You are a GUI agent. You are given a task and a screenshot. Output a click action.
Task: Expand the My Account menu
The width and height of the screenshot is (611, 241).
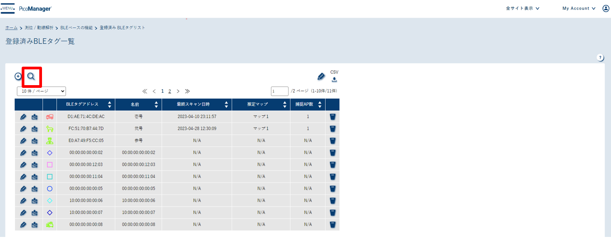pyautogui.click(x=579, y=9)
